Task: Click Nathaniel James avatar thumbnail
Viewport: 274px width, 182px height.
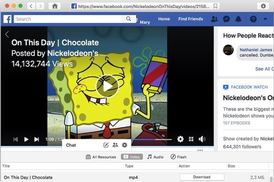Action: [x=228, y=50]
